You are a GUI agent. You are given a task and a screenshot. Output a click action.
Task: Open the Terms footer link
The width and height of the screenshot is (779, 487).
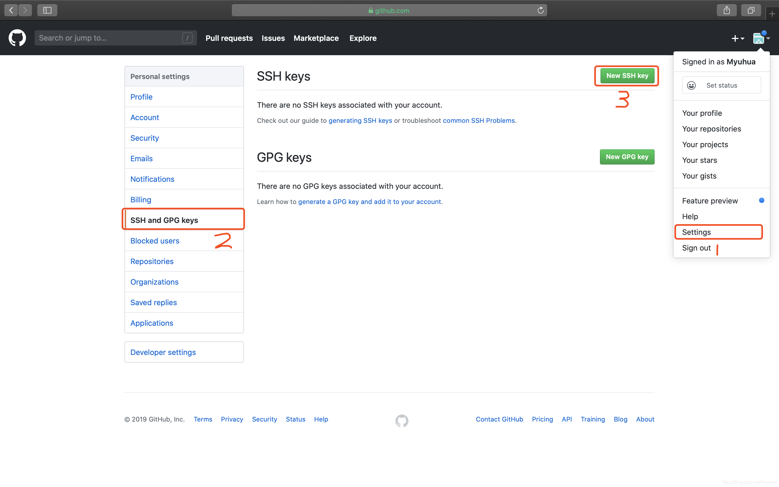pos(203,419)
